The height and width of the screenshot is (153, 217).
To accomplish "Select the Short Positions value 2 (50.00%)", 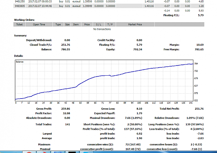I will pos(135,124).
